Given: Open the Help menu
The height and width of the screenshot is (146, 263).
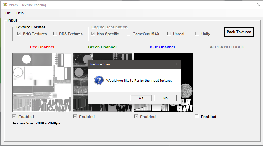Looking at the screenshot, I should pyautogui.click(x=20, y=13).
